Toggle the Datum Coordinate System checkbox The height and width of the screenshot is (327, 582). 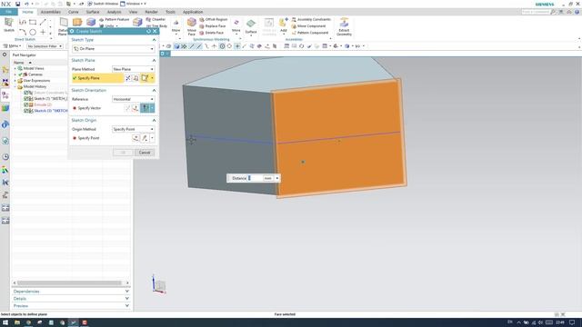26,93
